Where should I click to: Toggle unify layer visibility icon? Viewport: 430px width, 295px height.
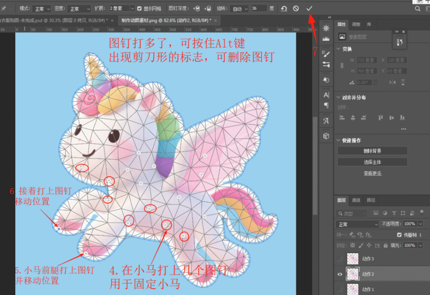[360, 234]
